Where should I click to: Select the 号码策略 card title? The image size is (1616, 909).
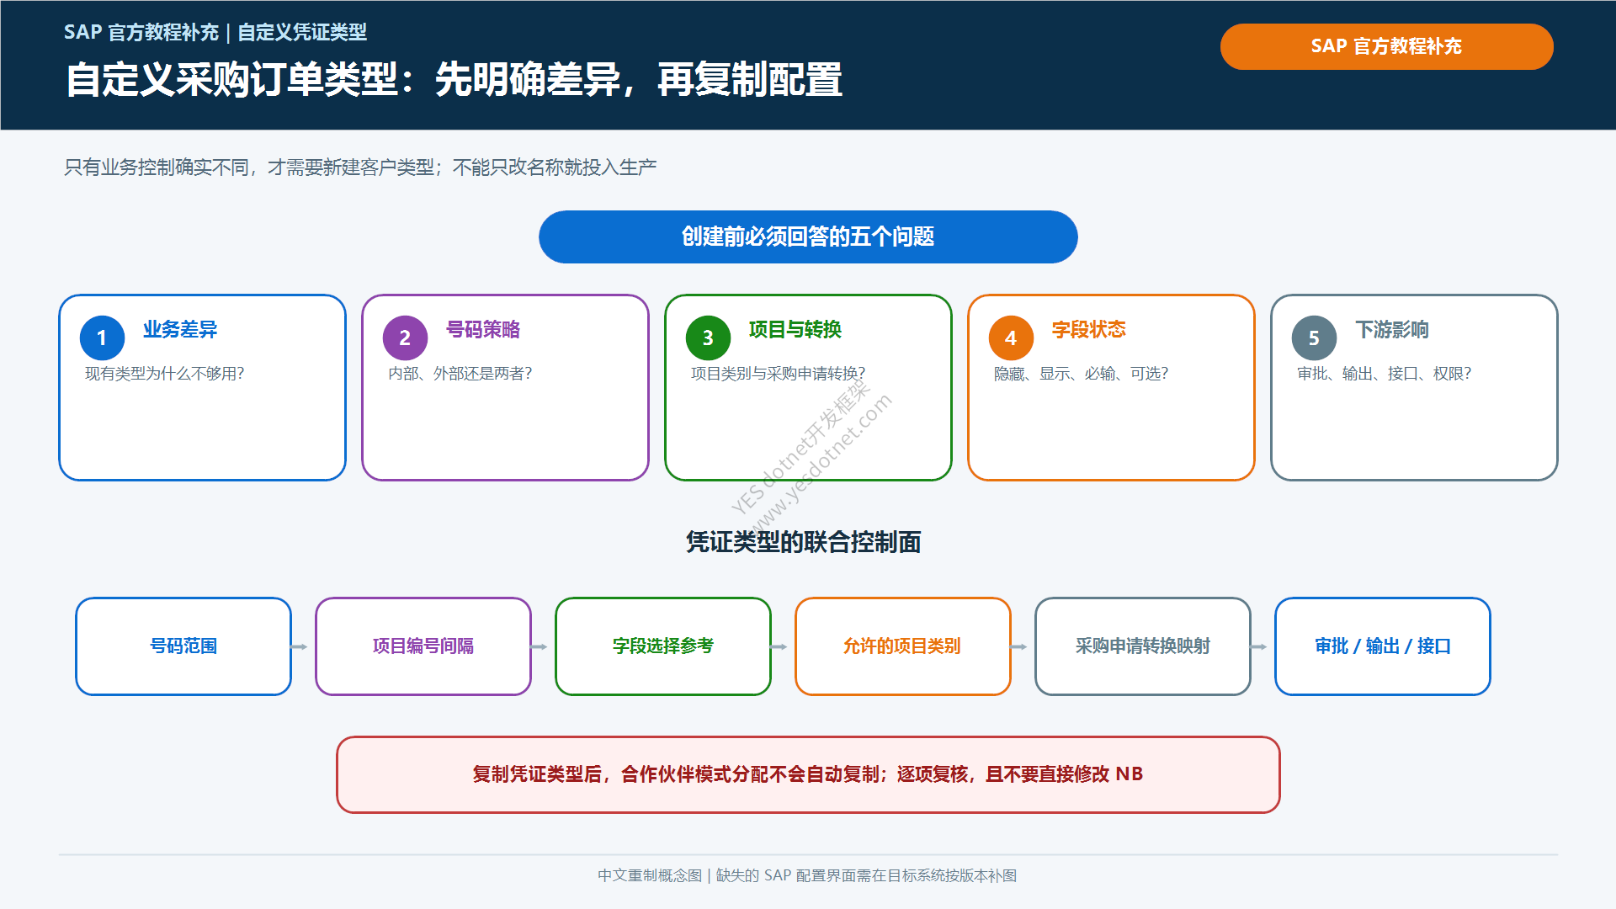[x=483, y=329]
